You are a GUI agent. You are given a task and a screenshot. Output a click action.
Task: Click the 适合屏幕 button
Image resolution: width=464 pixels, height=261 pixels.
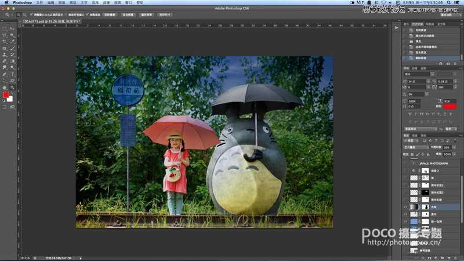[128, 14]
